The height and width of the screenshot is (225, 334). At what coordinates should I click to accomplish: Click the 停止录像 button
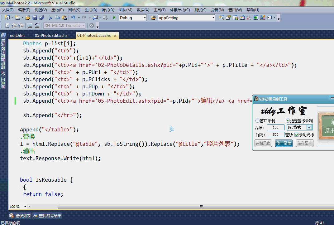[x=284, y=143]
